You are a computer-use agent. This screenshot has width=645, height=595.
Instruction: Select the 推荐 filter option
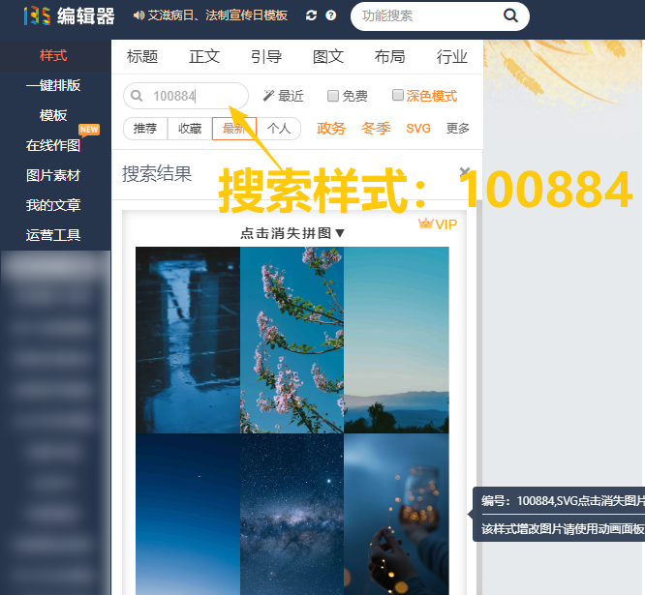[x=145, y=129]
